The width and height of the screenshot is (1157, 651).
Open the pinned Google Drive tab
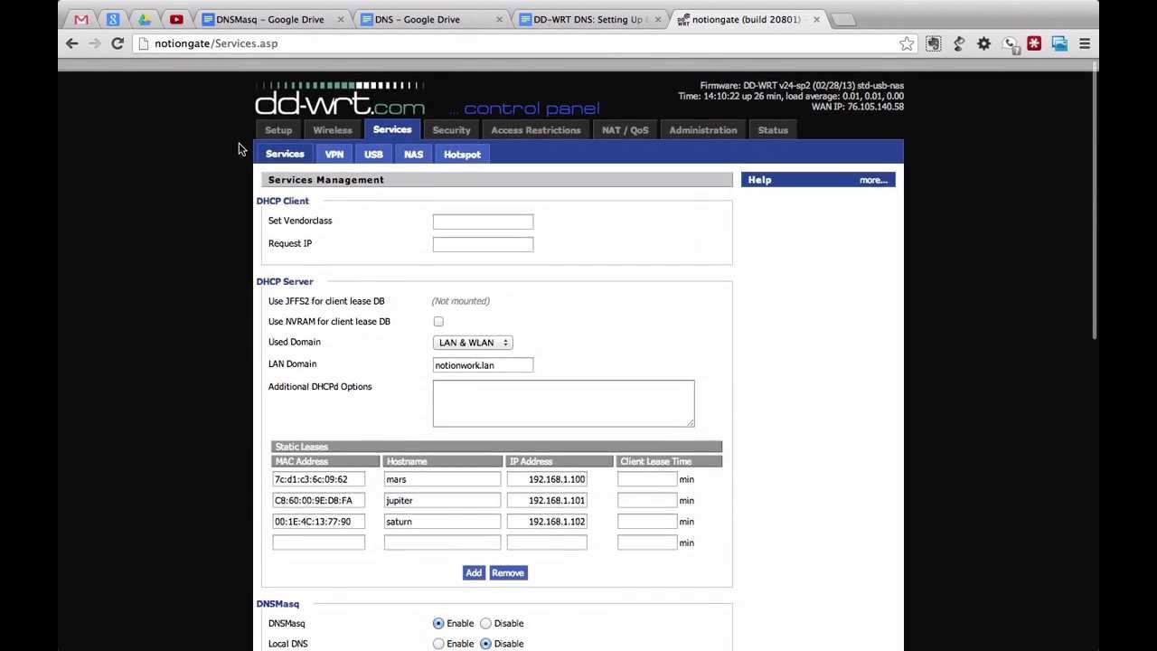pyautogui.click(x=145, y=19)
